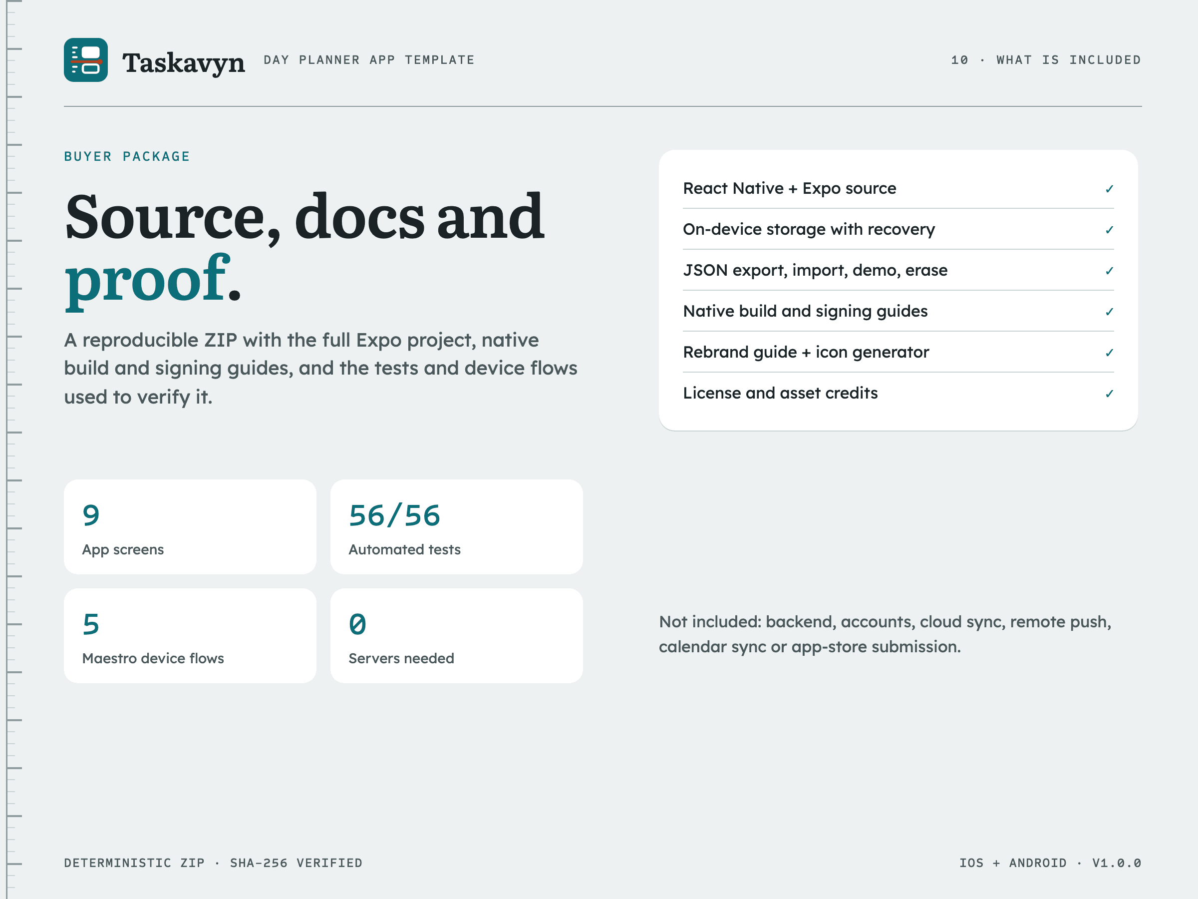Click the 'App screens' label
Viewport: 1198px width, 899px height.
tap(123, 549)
